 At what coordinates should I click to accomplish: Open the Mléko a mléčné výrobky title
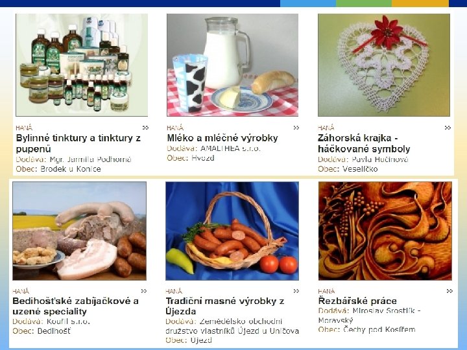pyautogui.click(x=222, y=138)
